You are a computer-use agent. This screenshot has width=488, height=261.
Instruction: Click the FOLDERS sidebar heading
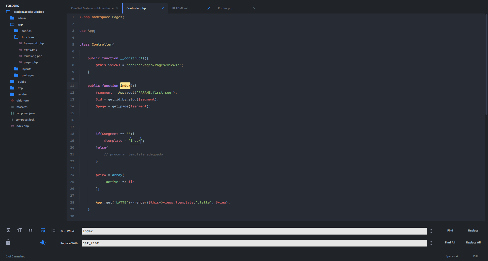[x=12, y=6]
